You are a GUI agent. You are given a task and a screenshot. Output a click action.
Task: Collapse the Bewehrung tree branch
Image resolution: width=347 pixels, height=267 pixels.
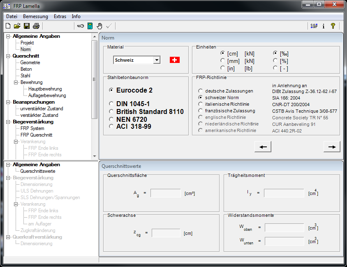16,82
